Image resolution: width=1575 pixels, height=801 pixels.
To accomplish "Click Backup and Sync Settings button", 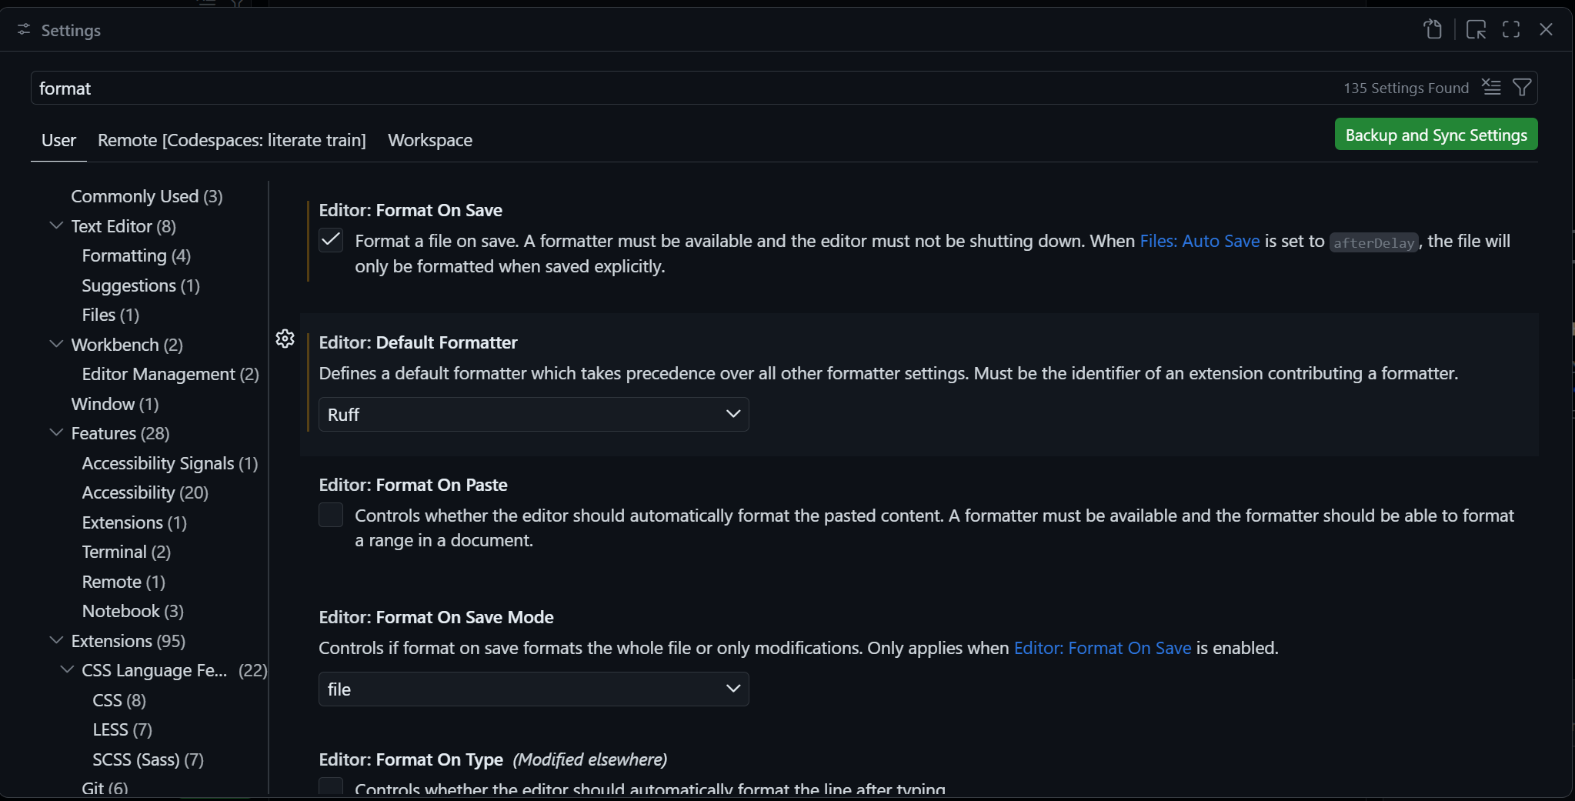I will pos(1436,135).
